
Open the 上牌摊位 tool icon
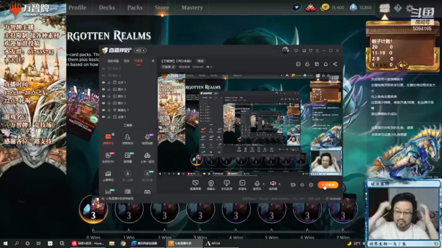pos(108,176)
